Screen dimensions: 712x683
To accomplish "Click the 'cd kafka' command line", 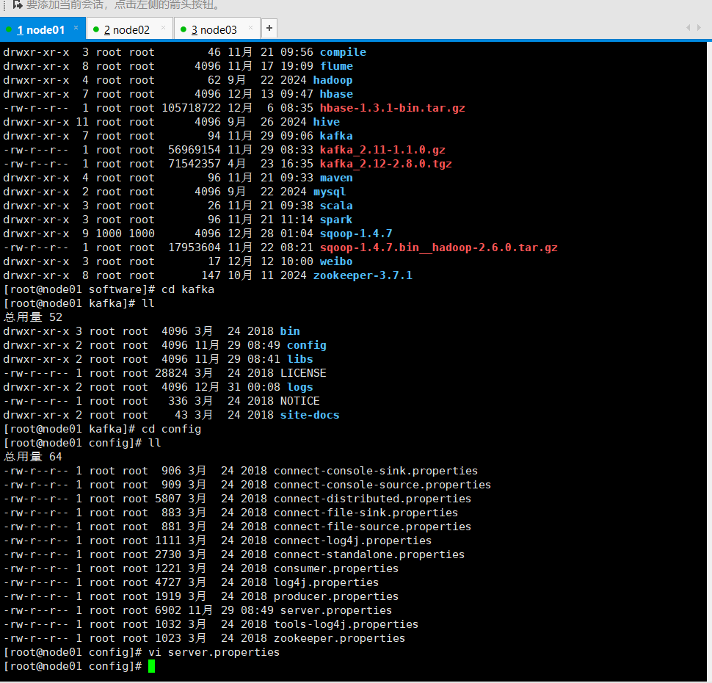I will point(109,290).
